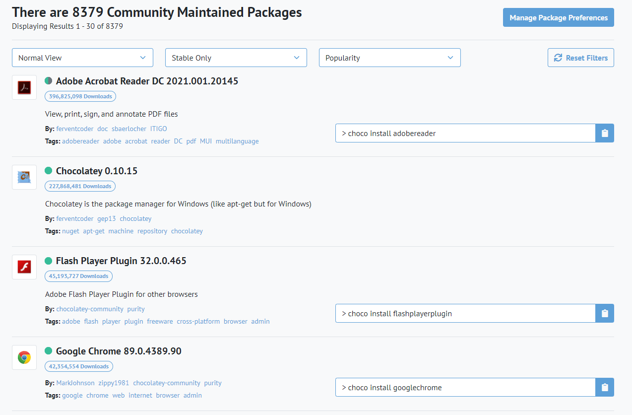
Task: Open the Chocolatey 0.10.15 package title
Action: point(97,171)
